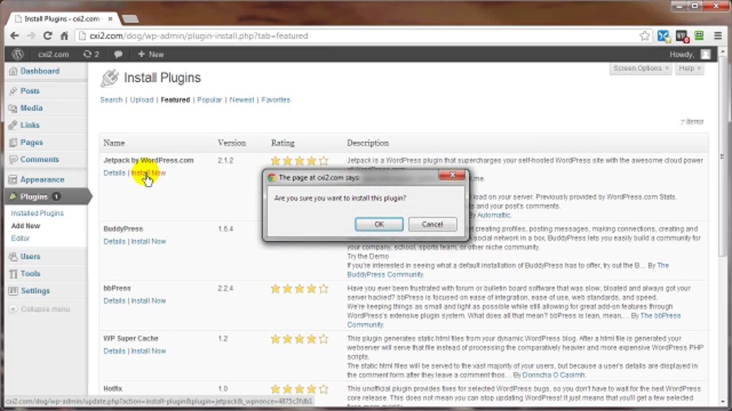Click the cxi2.com site name in admin bar
Image resolution: width=732 pixels, height=411 pixels.
click(x=53, y=54)
